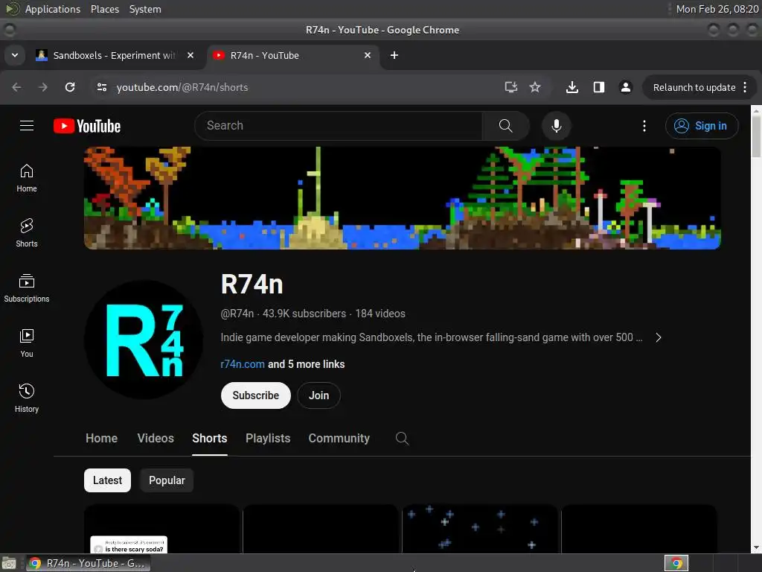The image size is (762, 572).
Task: Open the 'is there scary soda?' short
Action: (x=161, y=529)
